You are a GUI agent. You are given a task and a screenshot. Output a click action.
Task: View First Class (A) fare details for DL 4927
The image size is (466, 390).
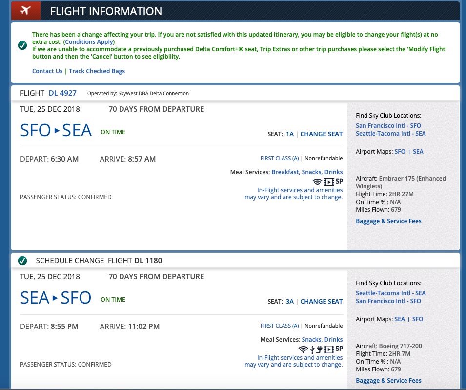pos(280,158)
